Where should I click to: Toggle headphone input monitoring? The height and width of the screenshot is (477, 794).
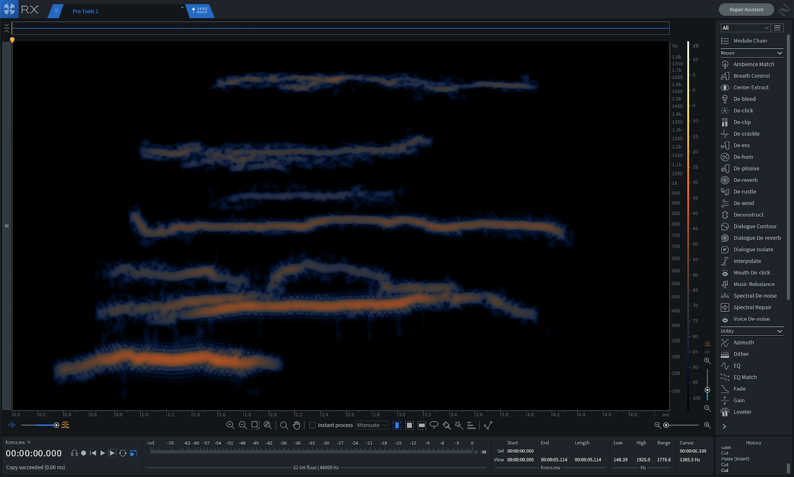74,453
